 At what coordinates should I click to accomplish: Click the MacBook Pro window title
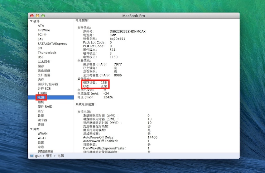[134, 16]
